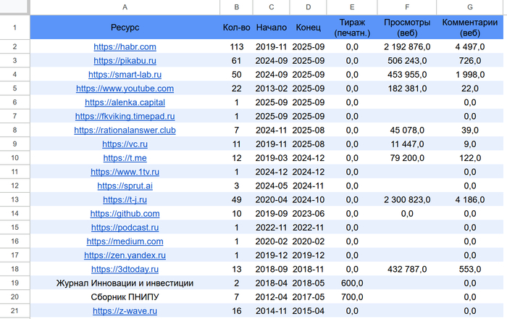Select row 10 header number
The height and width of the screenshot is (319, 507).
point(14,158)
